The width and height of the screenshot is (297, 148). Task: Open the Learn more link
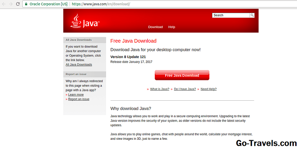tap(76, 95)
